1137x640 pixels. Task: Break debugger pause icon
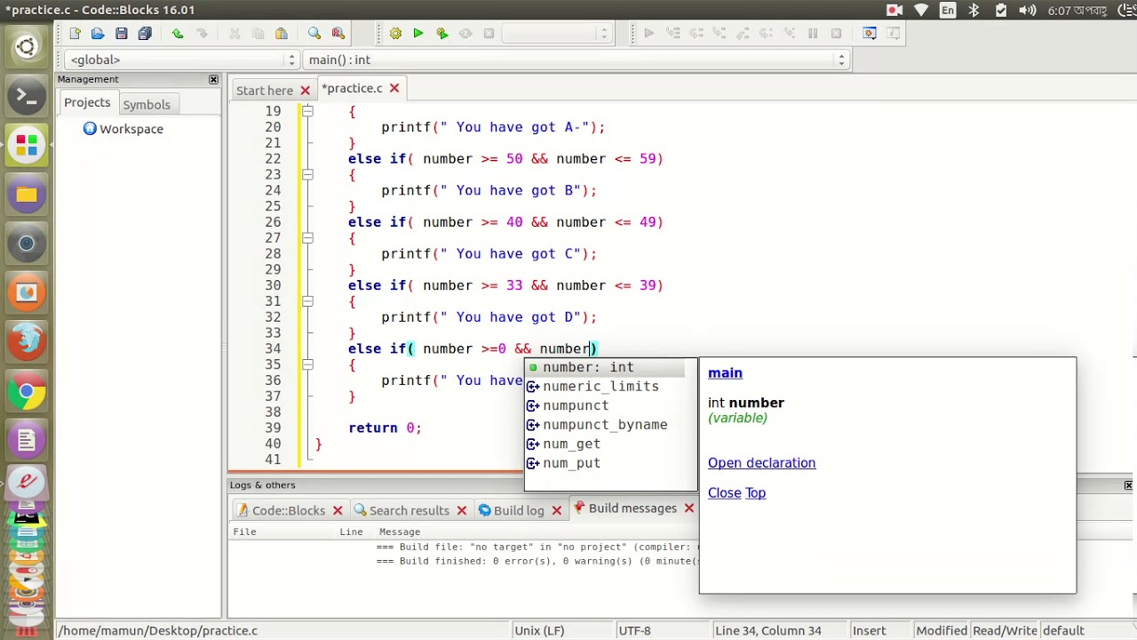click(x=813, y=34)
